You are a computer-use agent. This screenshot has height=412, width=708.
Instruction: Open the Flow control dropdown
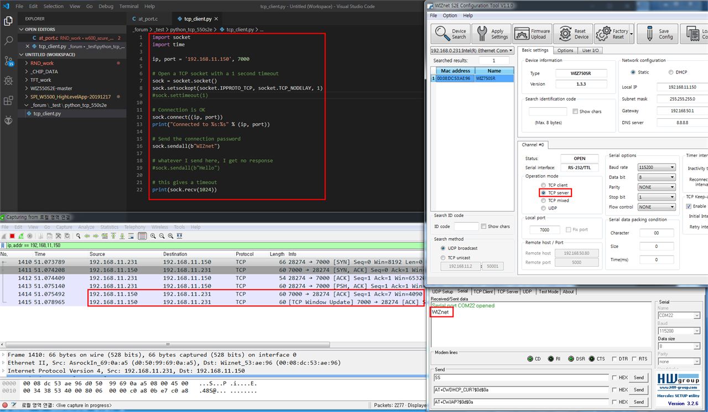tap(657, 207)
